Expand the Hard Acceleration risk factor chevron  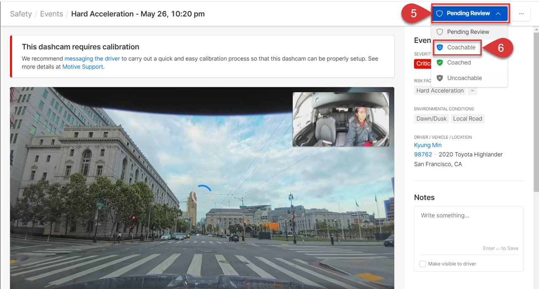[x=472, y=90]
